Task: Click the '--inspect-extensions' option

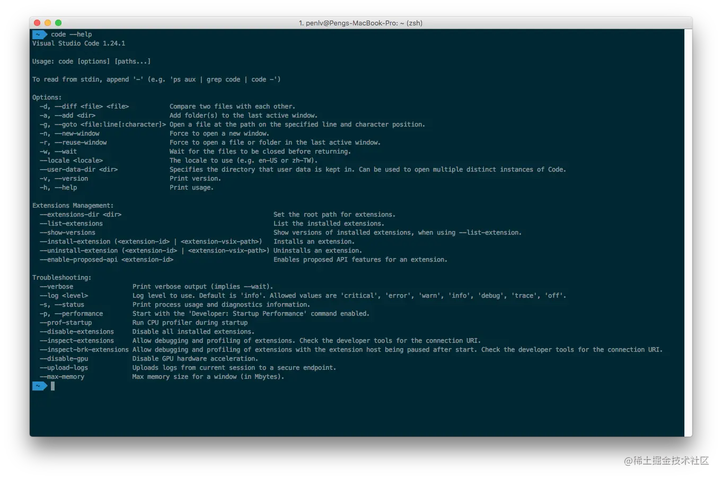Action: coord(77,341)
